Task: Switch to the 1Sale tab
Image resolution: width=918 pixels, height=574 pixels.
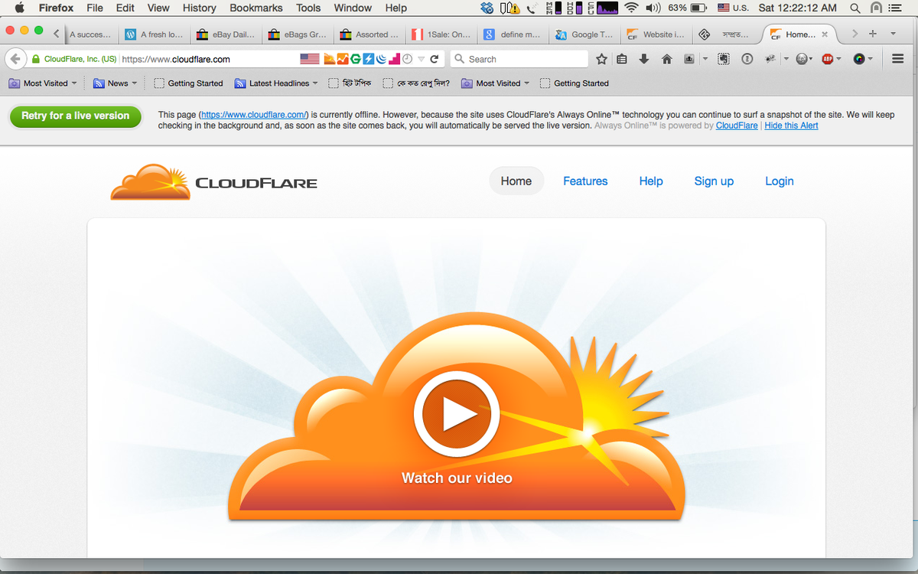Action: [441, 34]
